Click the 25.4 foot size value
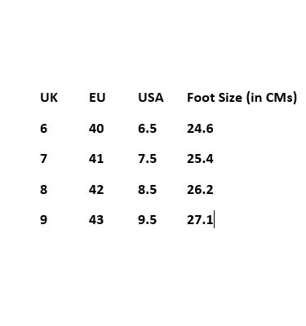This screenshot has height=326, width=306. tap(200, 159)
